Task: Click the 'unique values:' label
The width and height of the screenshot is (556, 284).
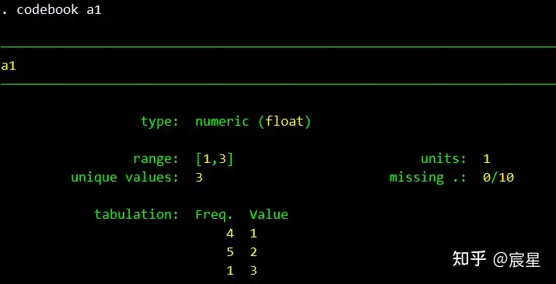Action: (x=125, y=177)
